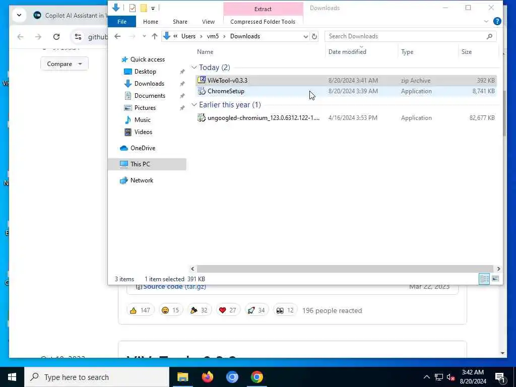
Task: Open Downloads in navigation pane
Action: tap(149, 84)
